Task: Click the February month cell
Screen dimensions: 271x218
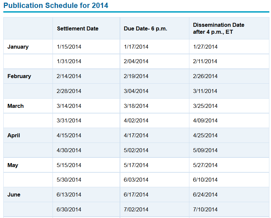Action: click(19, 76)
